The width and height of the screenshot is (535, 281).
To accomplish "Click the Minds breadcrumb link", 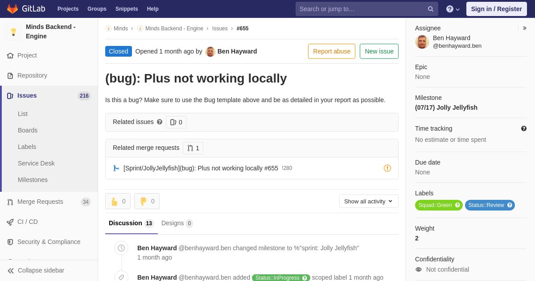I will click(x=121, y=29).
